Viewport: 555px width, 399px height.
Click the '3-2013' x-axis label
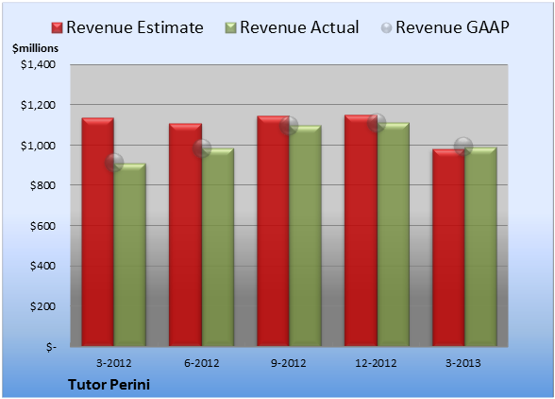(463, 363)
